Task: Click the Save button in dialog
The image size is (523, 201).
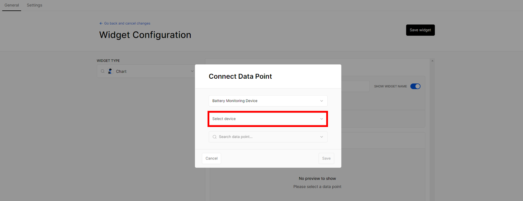Action: 326,158
